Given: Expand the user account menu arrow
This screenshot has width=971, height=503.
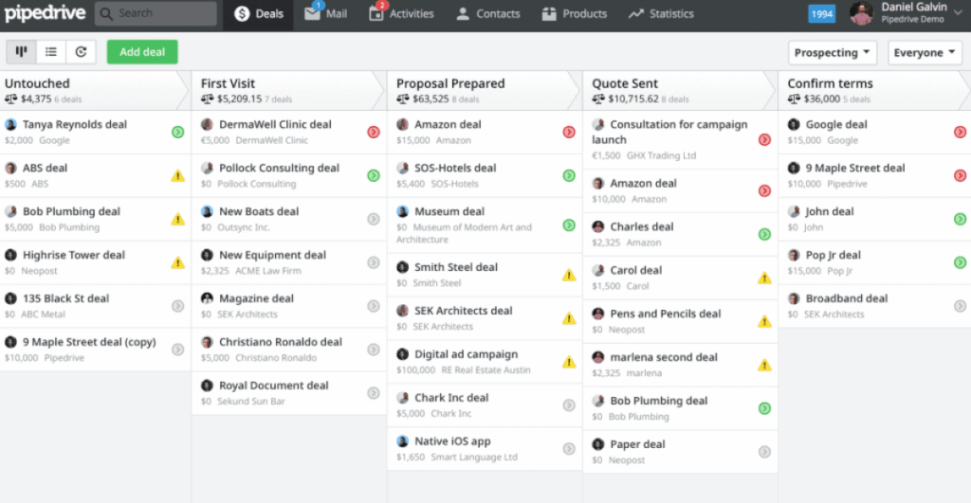Looking at the screenshot, I should 959,12.
